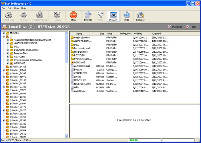
Task: Click the boot.ini file icon
Action: click(72, 69)
